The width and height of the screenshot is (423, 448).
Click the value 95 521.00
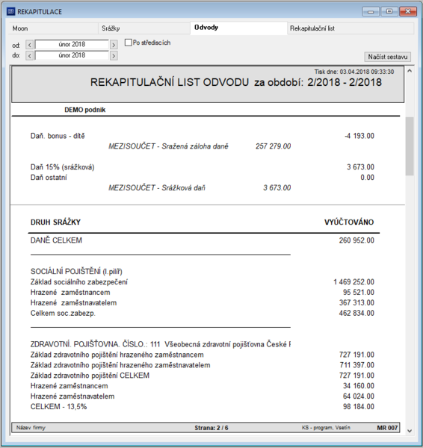pyautogui.click(x=359, y=292)
